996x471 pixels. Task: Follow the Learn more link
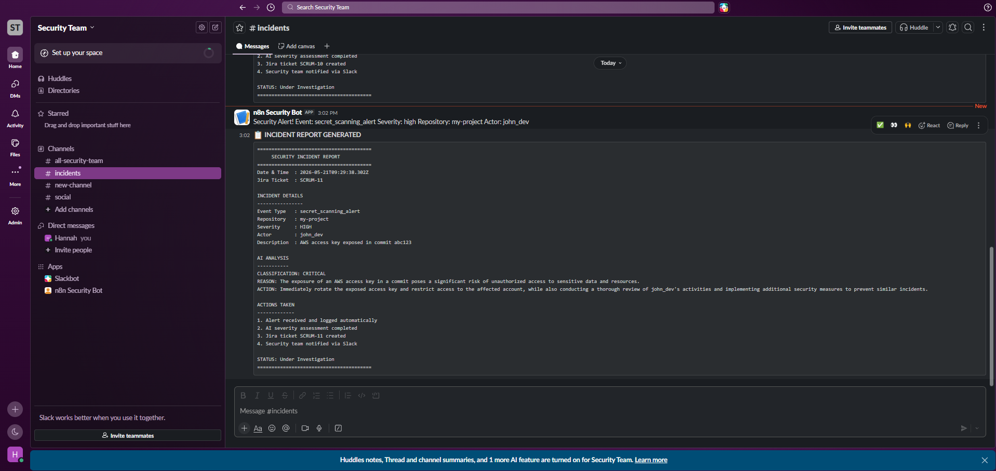point(651,460)
